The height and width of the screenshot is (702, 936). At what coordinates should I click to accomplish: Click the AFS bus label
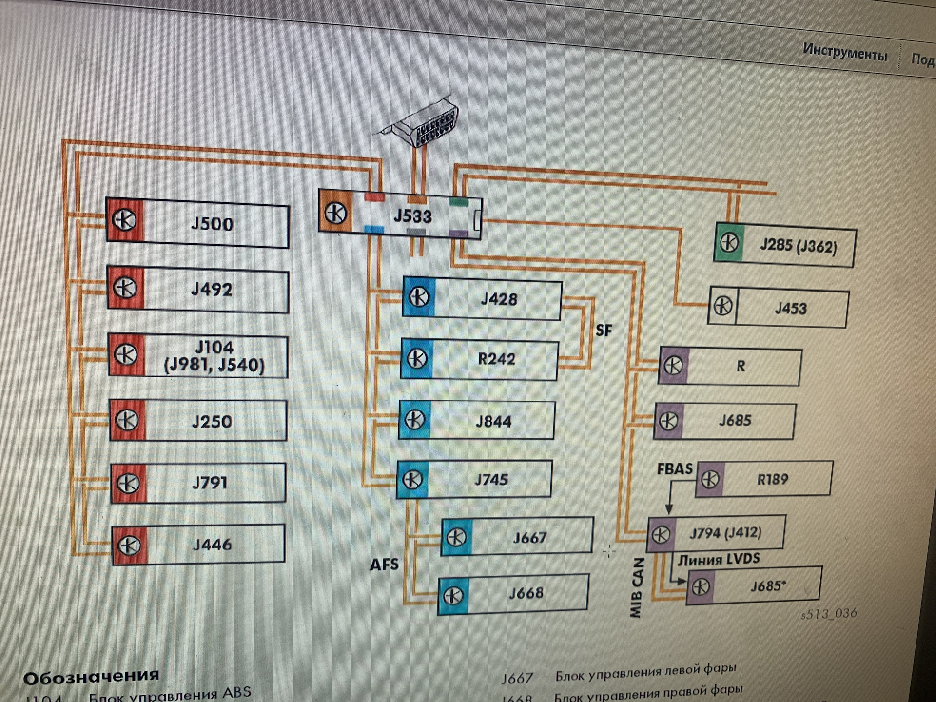(384, 565)
